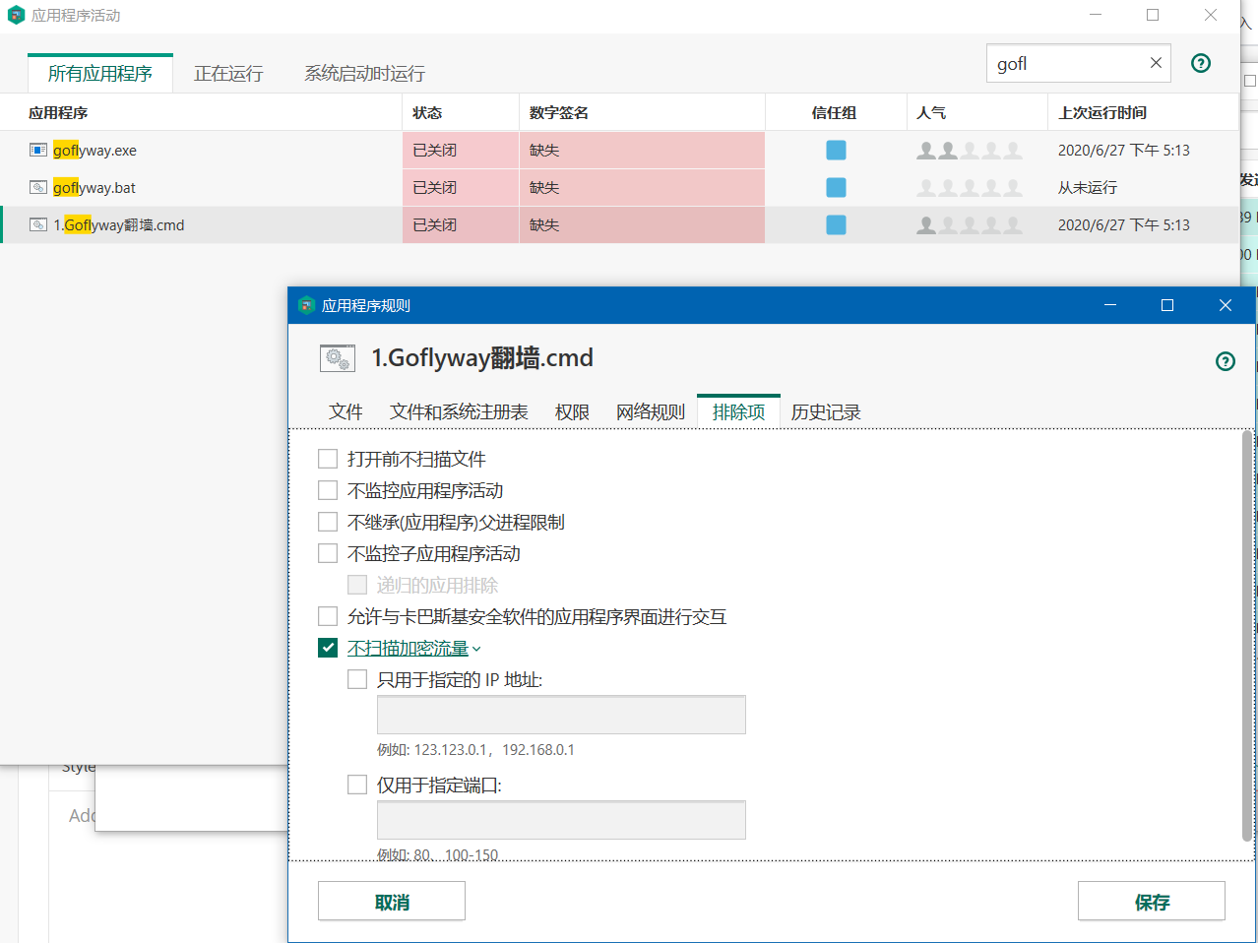The width and height of the screenshot is (1258, 943).
Task: Sort by 信任组 column header
Action: point(834,112)
